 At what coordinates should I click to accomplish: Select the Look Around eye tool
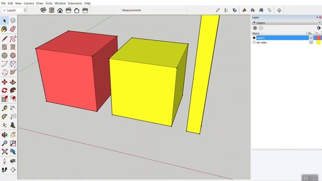pyautogui.click(x=13, y=161)
